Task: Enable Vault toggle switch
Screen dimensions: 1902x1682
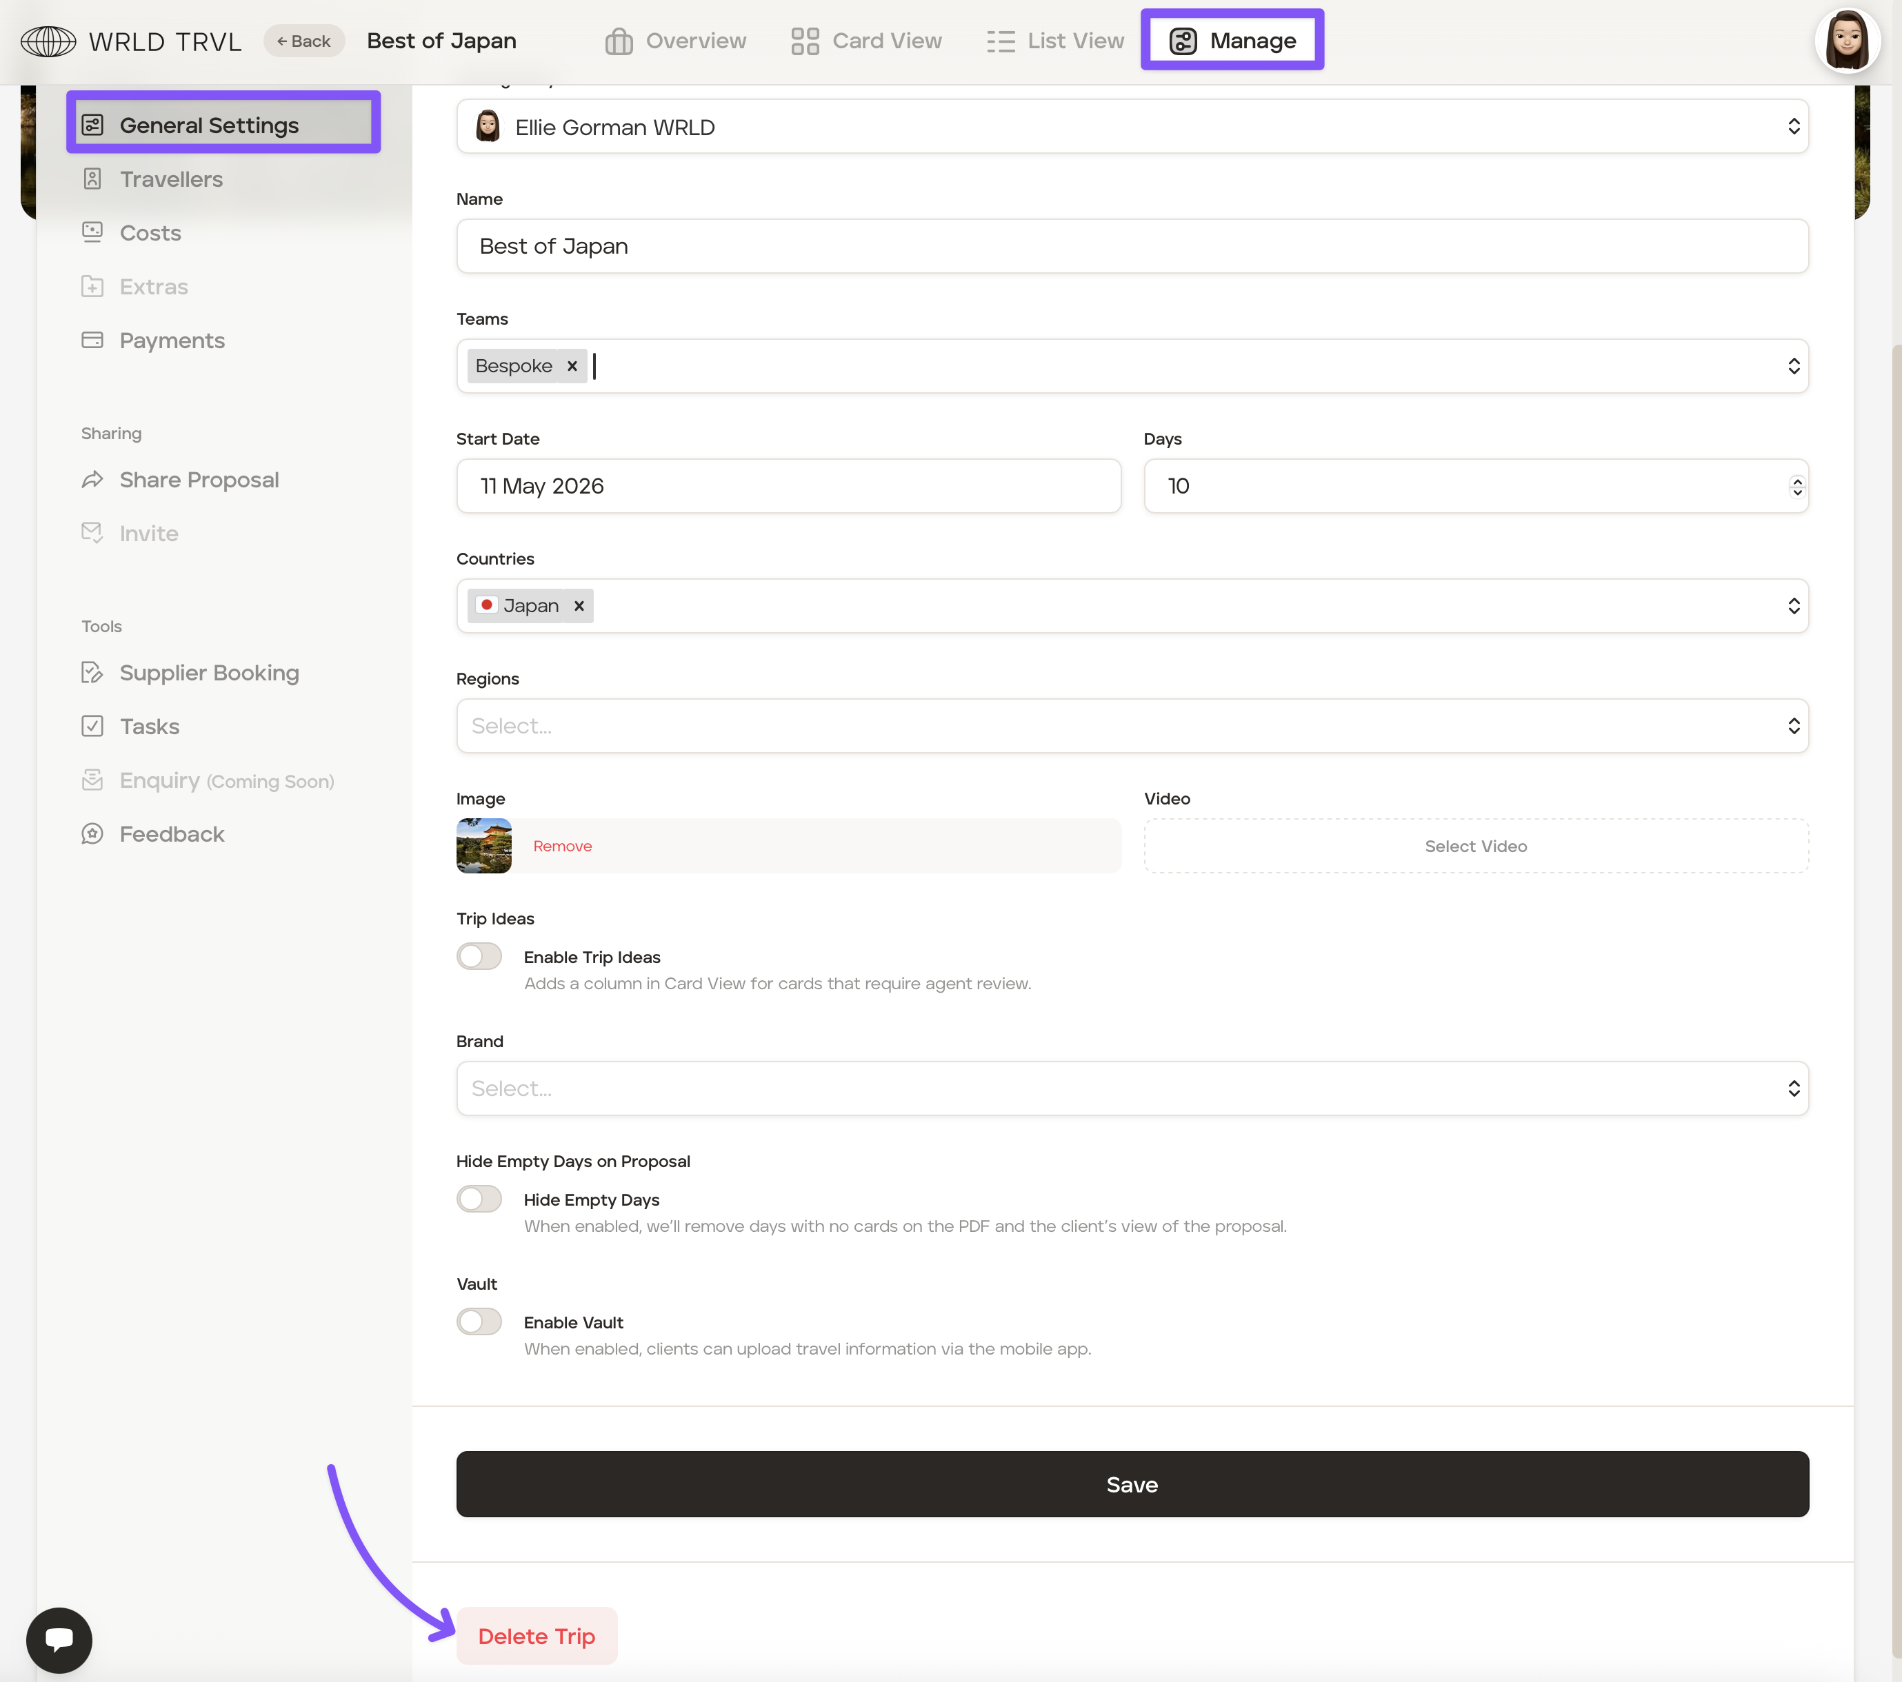Action: pyautogui.click(x=479, y=1322)
